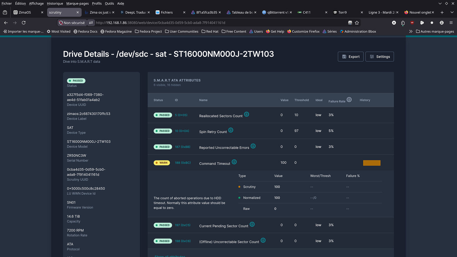Open the Most Visited bookmark

(59, 31)
